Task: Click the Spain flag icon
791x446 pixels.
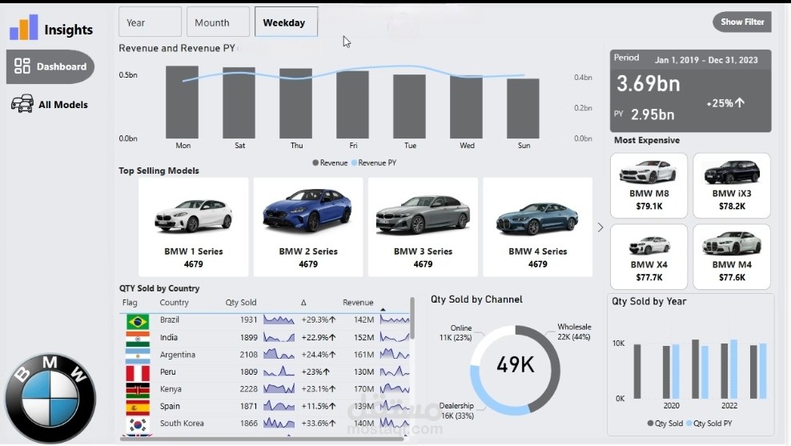Action: [138, 407]
